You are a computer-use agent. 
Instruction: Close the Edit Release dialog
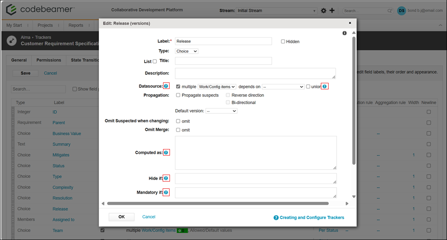[350, 23]
